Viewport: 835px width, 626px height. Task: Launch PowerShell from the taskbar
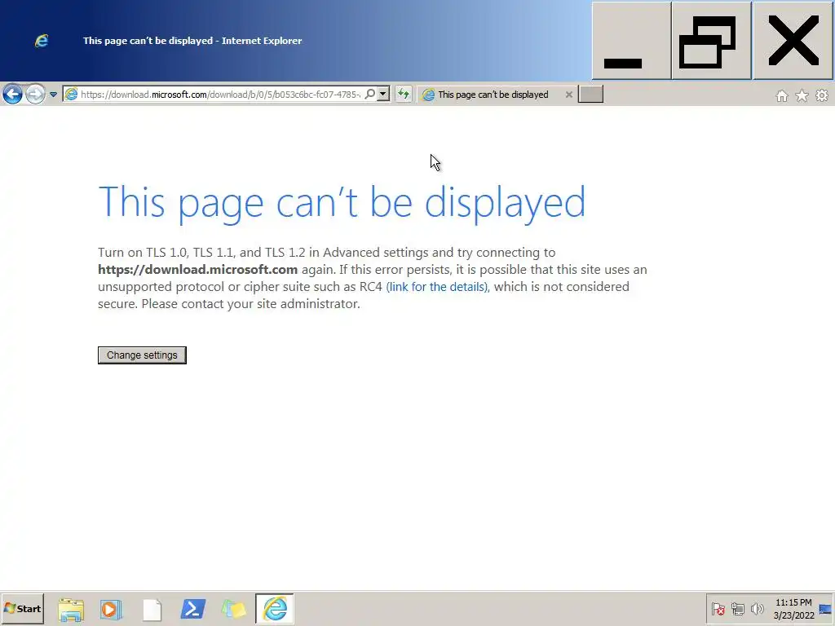[192, 609]
